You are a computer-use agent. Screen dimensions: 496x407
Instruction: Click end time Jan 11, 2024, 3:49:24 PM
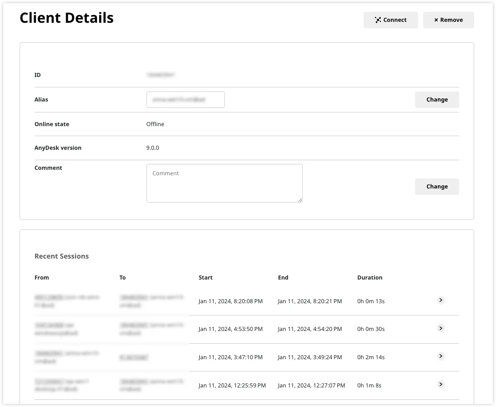point(310,357)
